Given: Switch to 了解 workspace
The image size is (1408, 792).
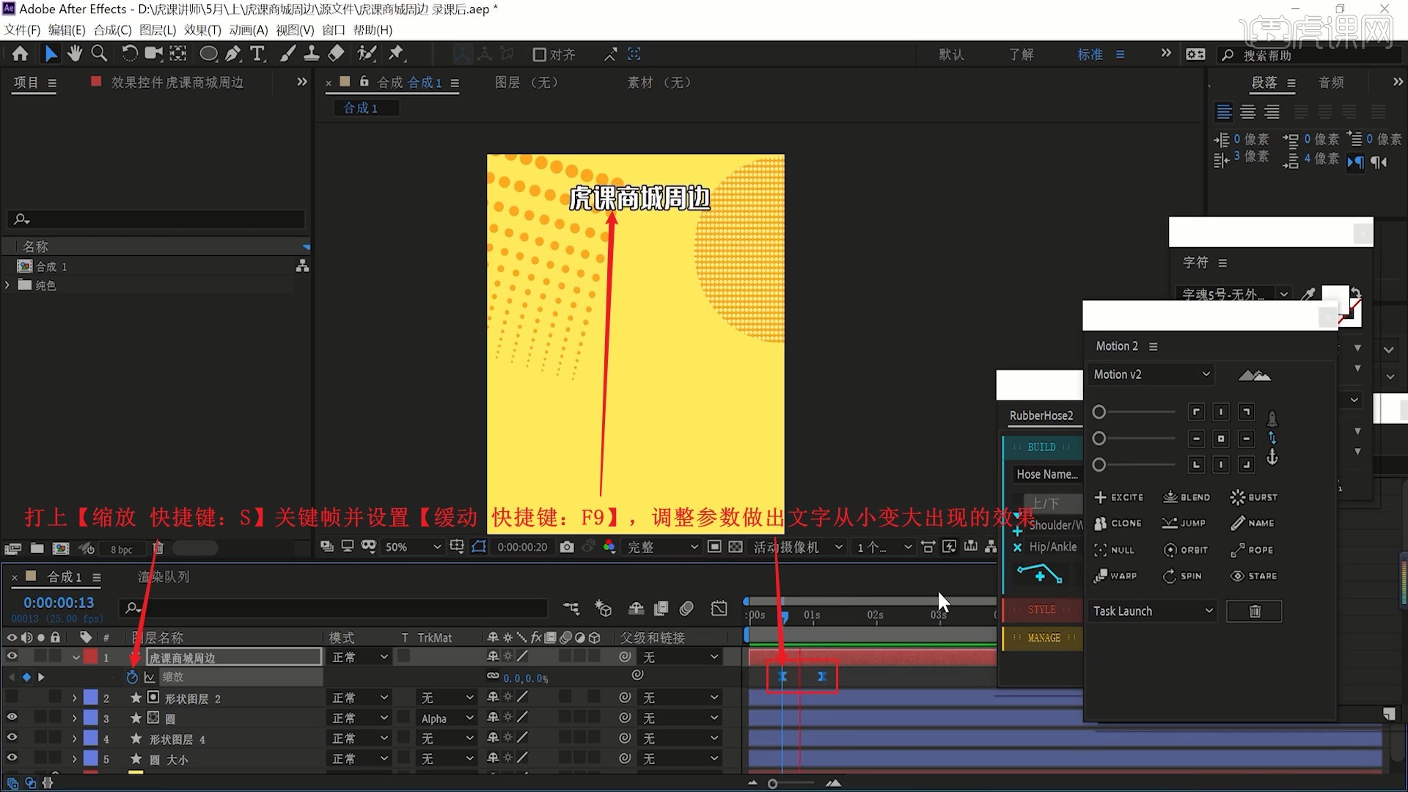Looking at the screenshot, I should pyautogui.click(x=1021, y=54).
